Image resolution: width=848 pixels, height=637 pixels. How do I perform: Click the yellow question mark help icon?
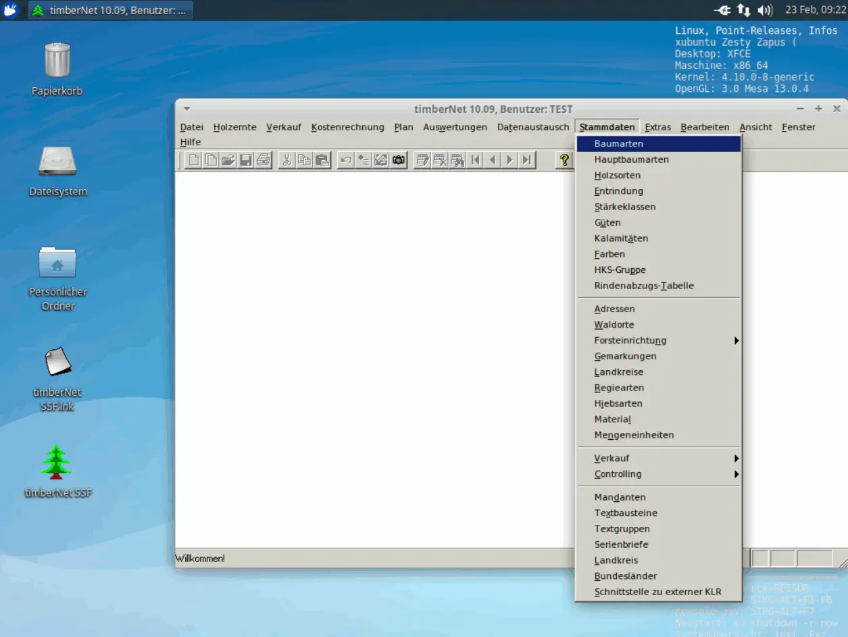(x=565, y=160)
